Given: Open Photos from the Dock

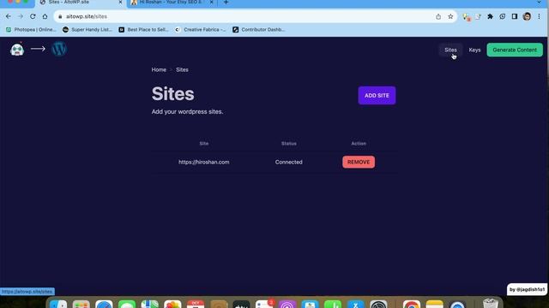Looking at the screenshot, I should (x=172, y=305).
